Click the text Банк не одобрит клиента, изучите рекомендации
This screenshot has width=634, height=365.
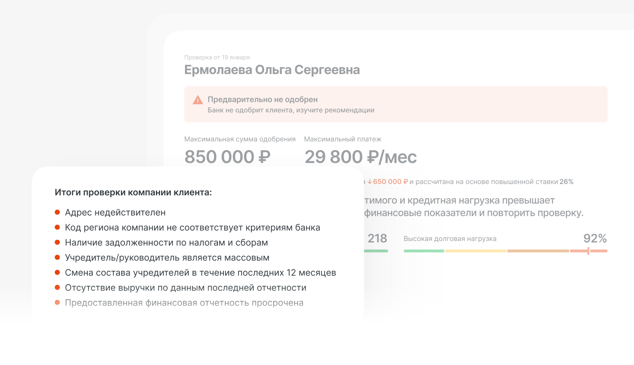[x=291, y=110]
